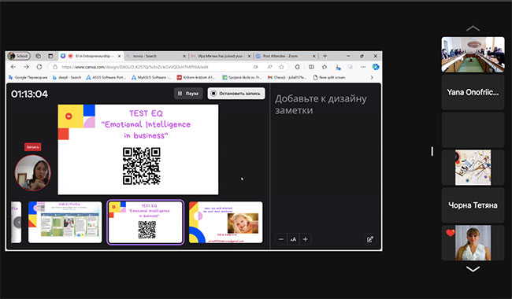Click the red Запись recording indicator
This screenshot has height=299, width=512.
point(32,147)
